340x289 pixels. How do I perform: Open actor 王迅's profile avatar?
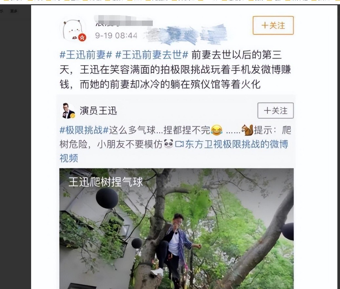pyautogui.click(x=68, y=111)
